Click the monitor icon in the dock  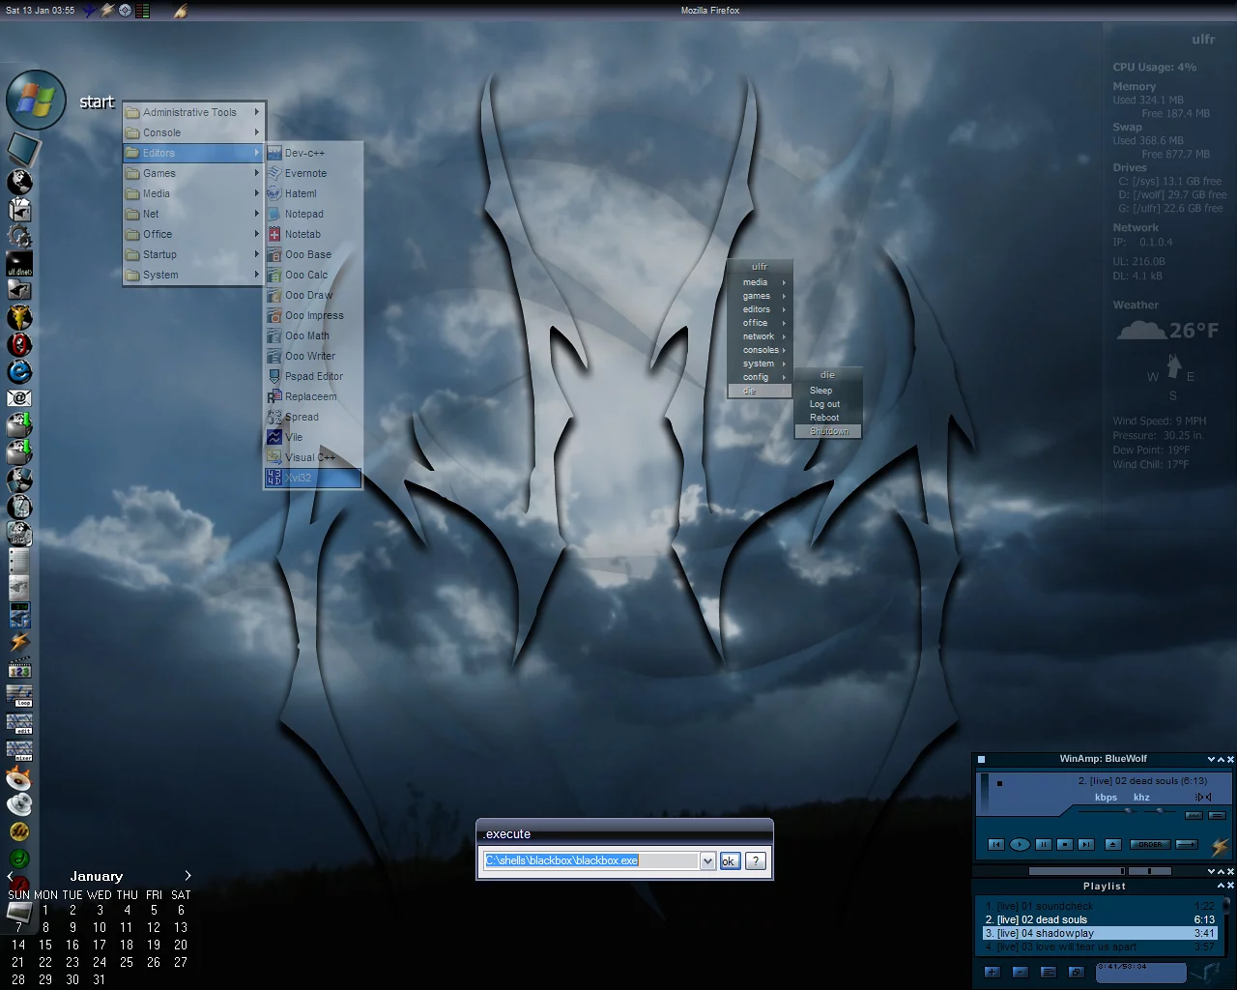[22, 150]
